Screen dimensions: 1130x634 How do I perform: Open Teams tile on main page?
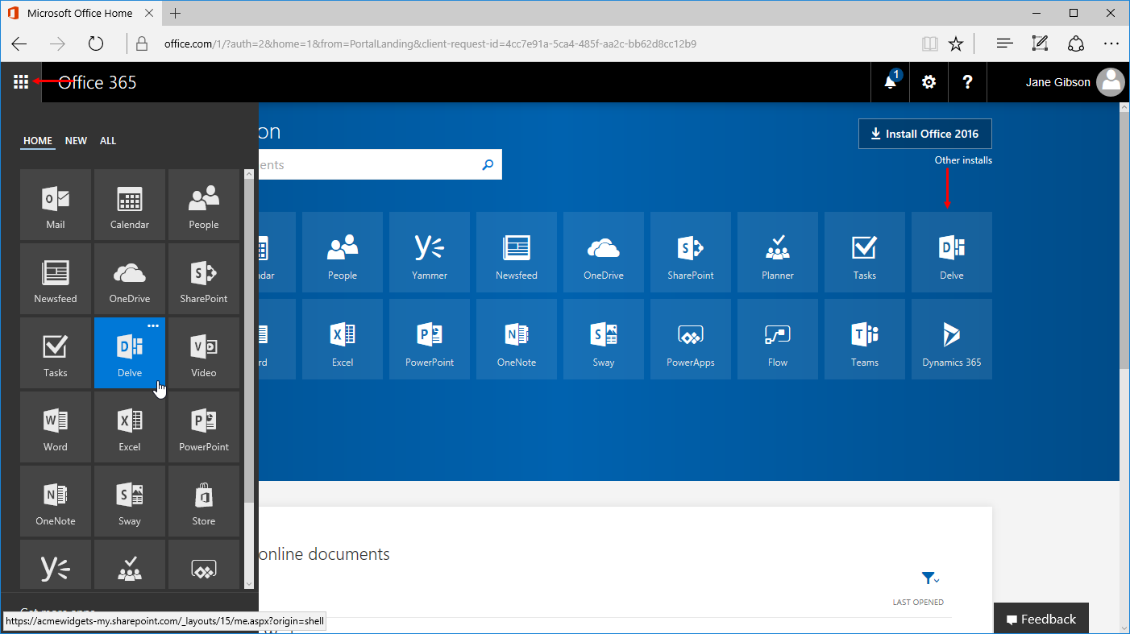pyautogui.click(x=865, y=339)
